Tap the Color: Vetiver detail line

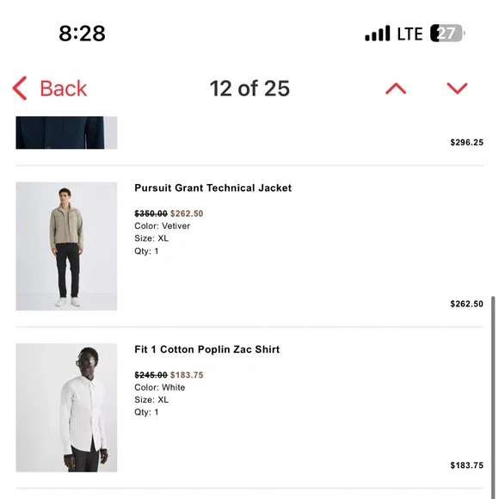coord(162,226)
